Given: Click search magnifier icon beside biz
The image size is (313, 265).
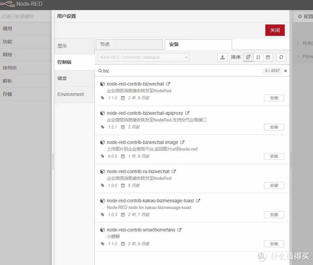Looking at the screenshot, I should (x=100, y=71).
